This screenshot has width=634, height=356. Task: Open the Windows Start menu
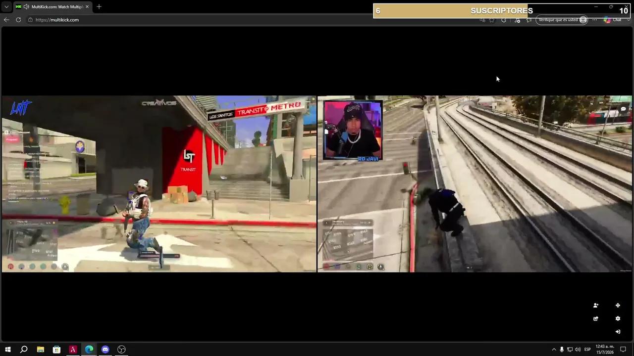pyautogui.click(x=8, y=350)
